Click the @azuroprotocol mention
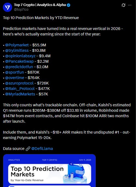Image resolution: width=136 pixels, height=187 pixels. [19, 83]
